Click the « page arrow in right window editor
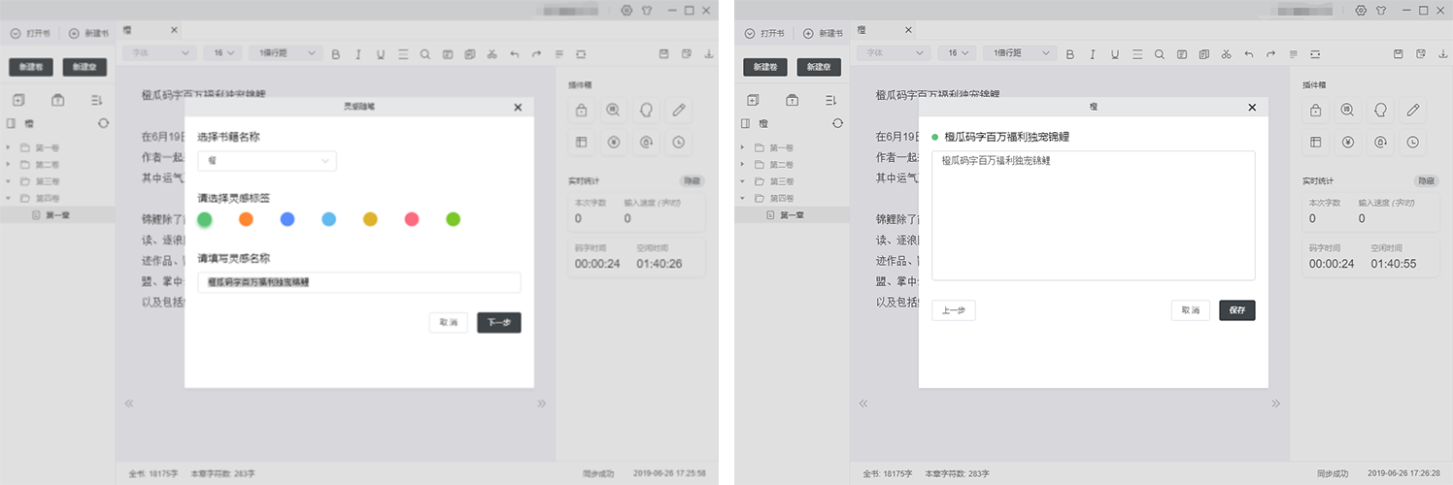The height and width of the screenshot is (485, 1453). tap(862, 403)
